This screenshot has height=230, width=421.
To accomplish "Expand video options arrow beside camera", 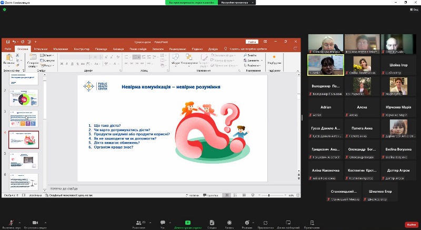I will pyautogui.click(x=46, y=222).
